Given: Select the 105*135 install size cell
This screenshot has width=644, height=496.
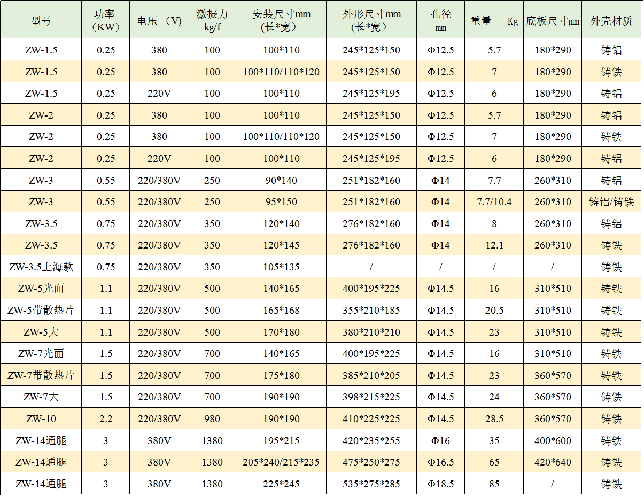Looking at the screenshot, I should 281,267.
